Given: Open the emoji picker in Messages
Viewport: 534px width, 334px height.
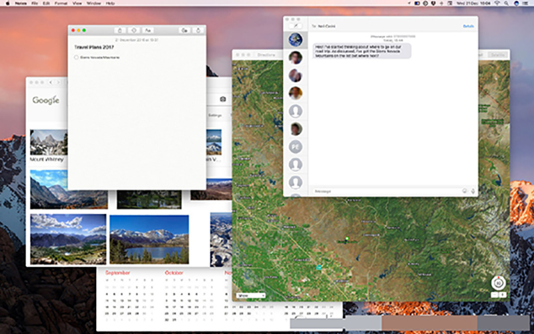Looking at the screenshot, I should [x=465, y=191].
